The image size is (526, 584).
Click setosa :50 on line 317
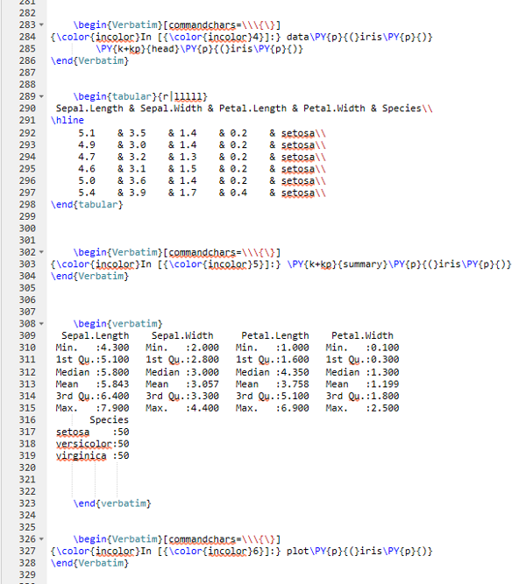pos(93,432)
